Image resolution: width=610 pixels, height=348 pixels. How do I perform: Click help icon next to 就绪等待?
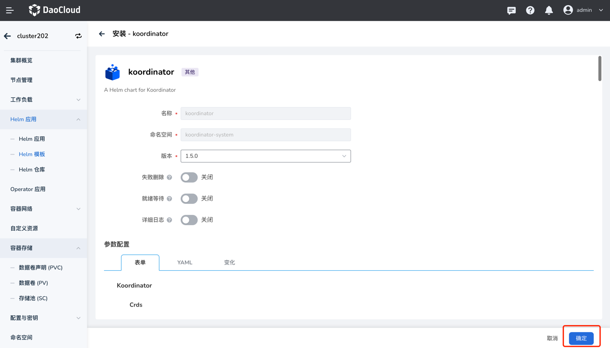[170, 199]
